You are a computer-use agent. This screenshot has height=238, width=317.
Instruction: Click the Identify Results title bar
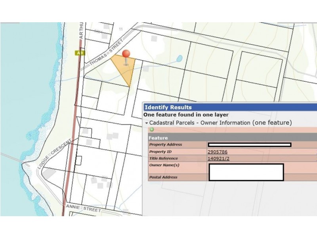(x=230, y=107)
